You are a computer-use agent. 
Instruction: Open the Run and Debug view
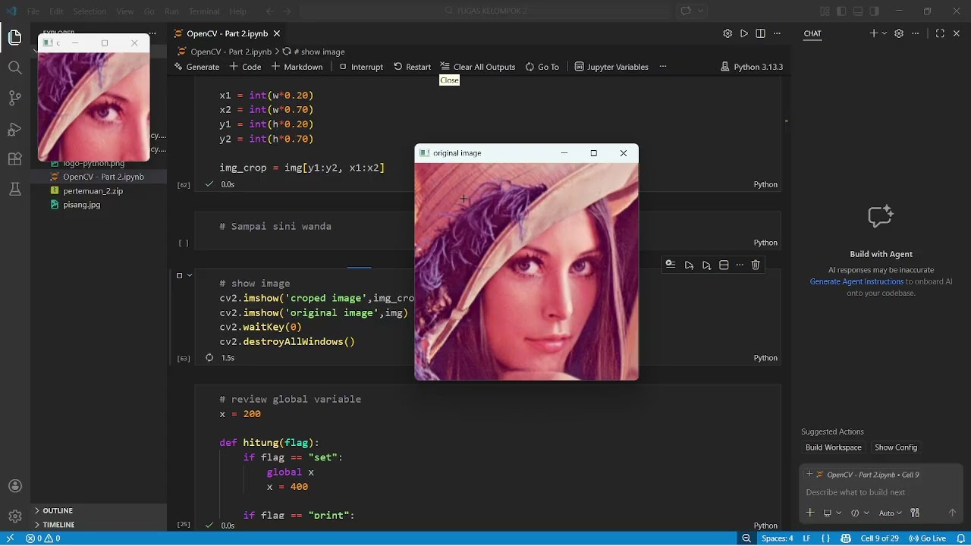[x=14, y=129]
